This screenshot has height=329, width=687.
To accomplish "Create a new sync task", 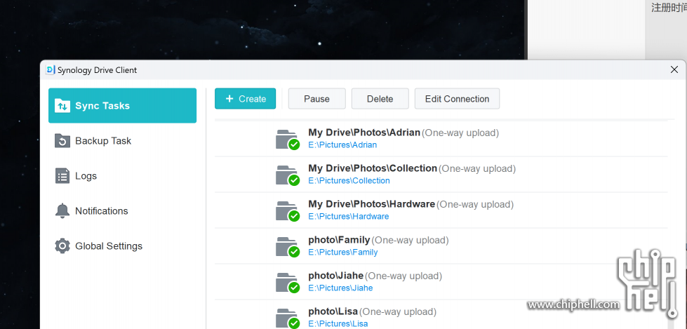I will (245, 99).
